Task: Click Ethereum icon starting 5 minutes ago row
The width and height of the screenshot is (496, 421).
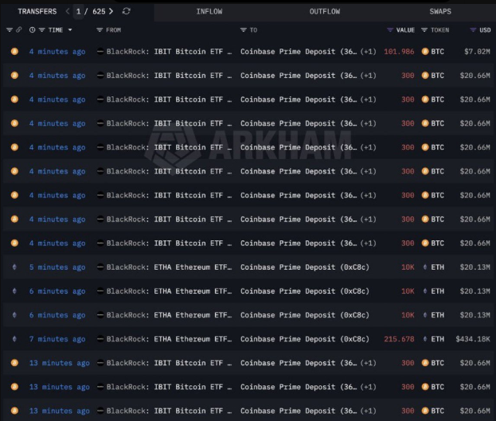Action: [x=14, y=267]
